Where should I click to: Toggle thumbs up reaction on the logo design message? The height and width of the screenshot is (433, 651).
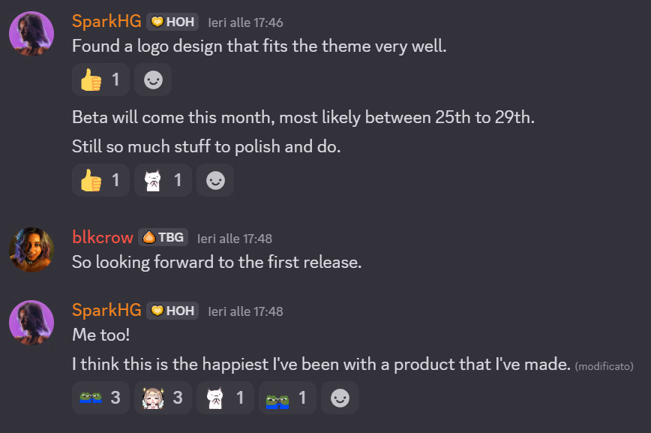pyautogui.click(x=100, y=80)
